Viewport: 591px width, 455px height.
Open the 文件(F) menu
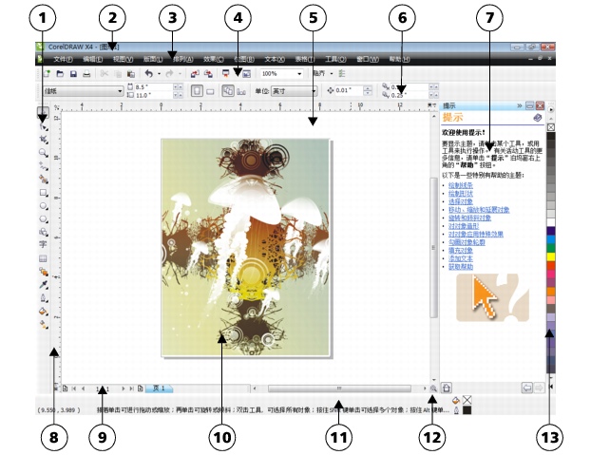tap(63, 59)
